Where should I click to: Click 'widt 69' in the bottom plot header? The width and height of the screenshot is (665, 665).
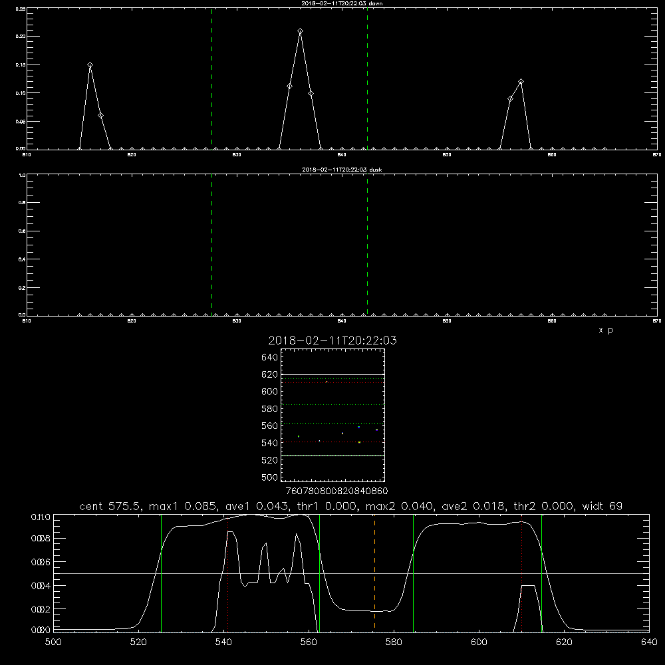point(602,506)
